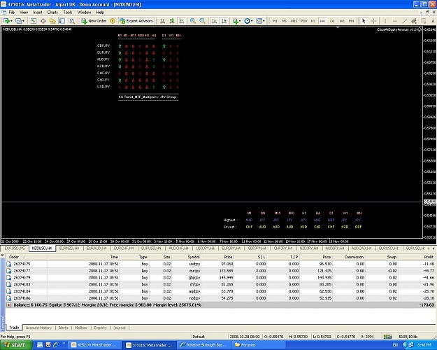437x350 pixels.
Task: Click the New Chart toolbar icon
Action: (6, 21)
